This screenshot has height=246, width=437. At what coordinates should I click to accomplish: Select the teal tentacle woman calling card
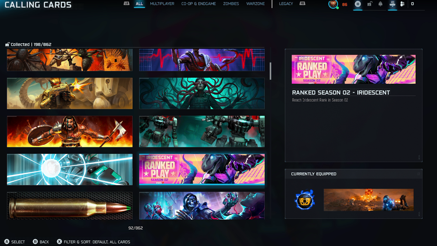[x=202, y=93]
